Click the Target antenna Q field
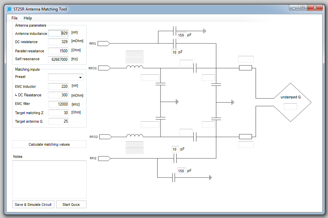The image size is (328, 218). click(x=58, y=121)
